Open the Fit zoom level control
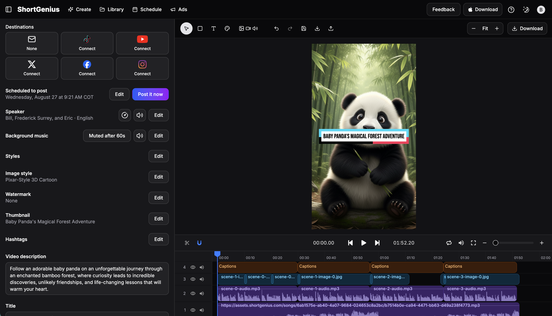 click(485, 28)
